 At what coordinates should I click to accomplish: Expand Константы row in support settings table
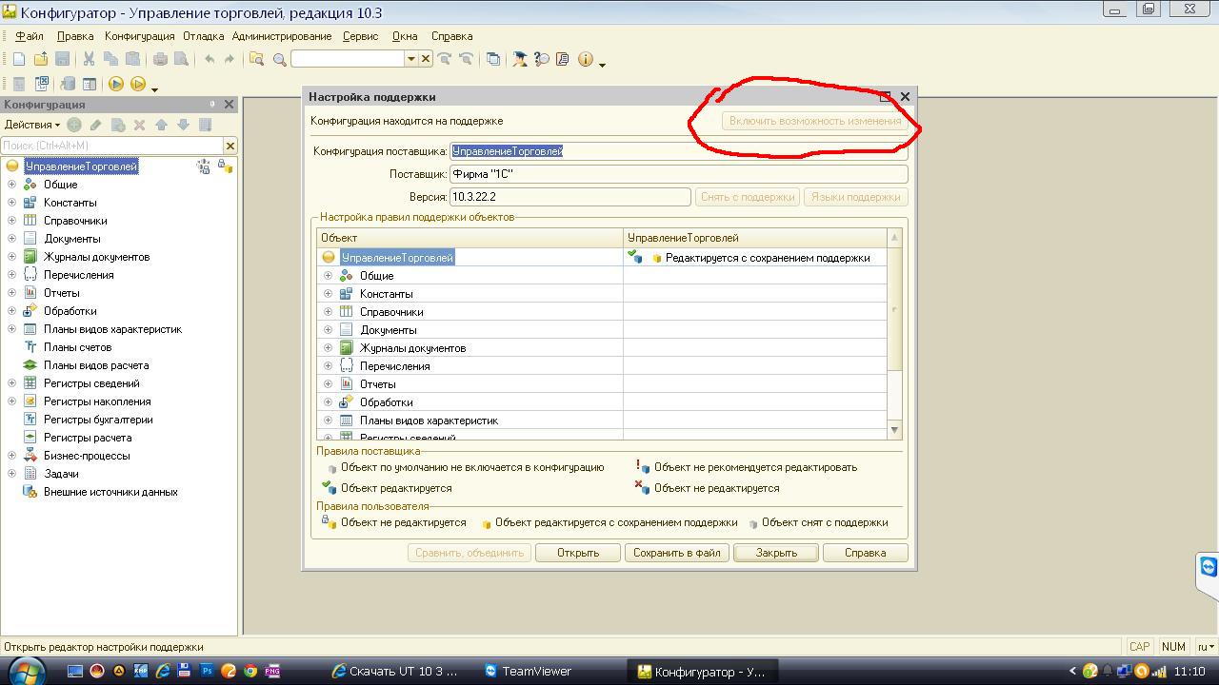[329, 294]
